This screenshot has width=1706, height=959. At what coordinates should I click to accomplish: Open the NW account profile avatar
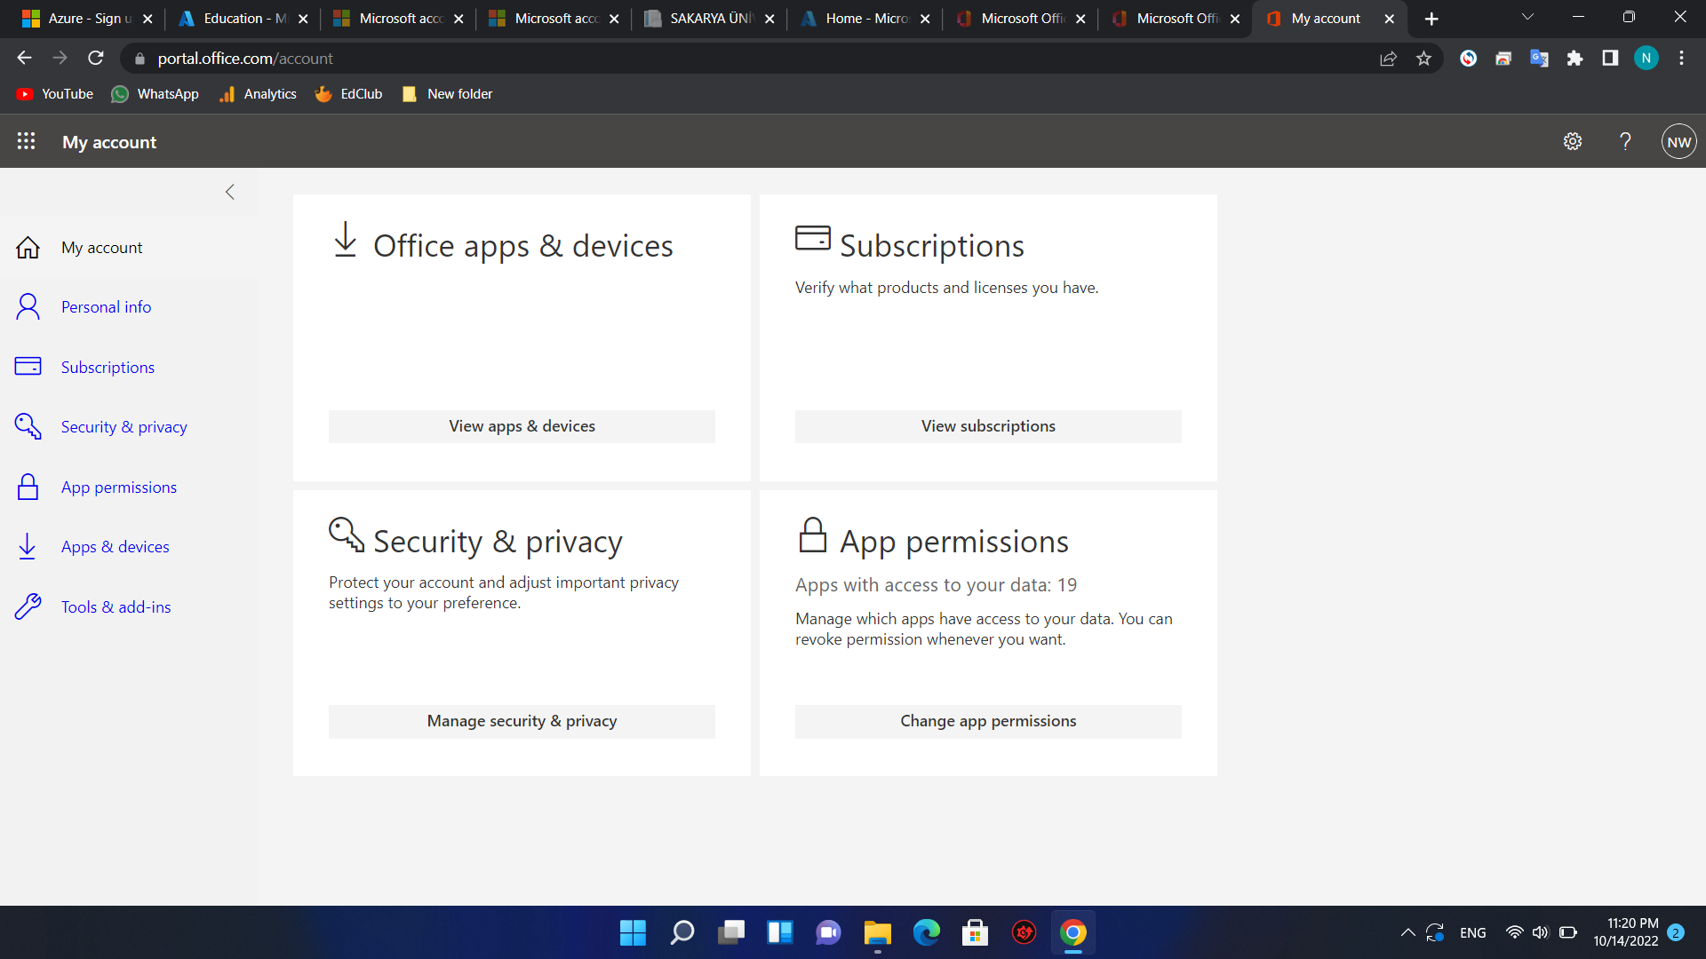[x=1678, y=141]
